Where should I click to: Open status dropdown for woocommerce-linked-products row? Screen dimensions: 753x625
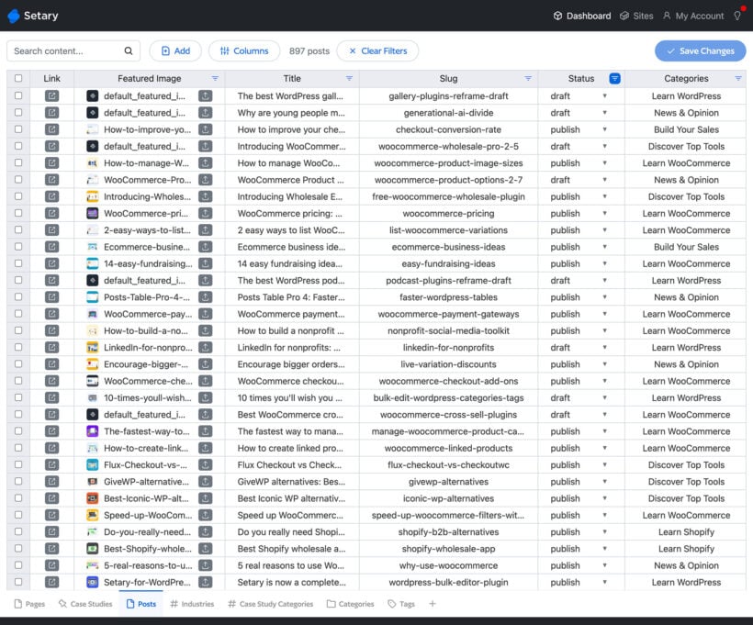click(604, 448)
